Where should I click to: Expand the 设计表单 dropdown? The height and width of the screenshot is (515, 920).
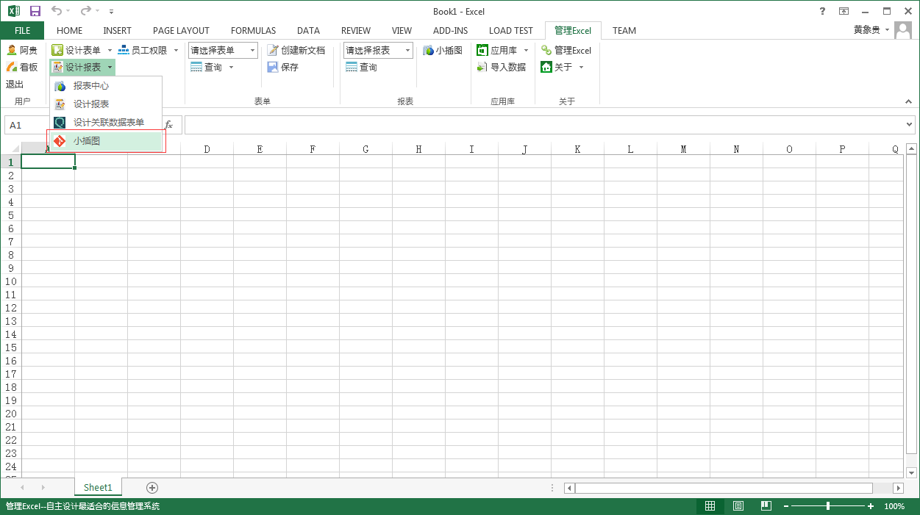(110, 50)
